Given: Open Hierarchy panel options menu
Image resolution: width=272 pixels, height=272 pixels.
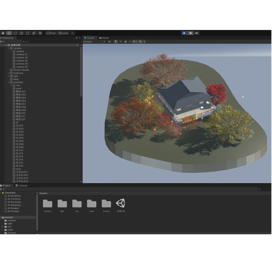Looking at the screenshot, I should pos(80,38).
